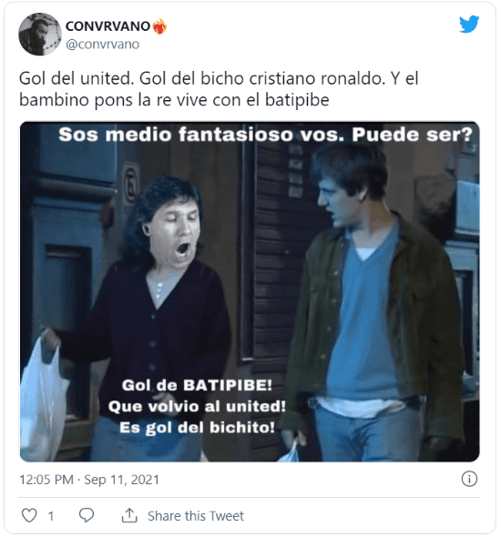Click the 'Sos medio fantasioso vos' caption
This screenshot has height=537, width=501.
coord(266,135)
